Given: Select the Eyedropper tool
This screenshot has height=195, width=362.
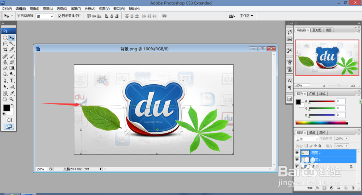Looking at the screenshot, I should coord(12,93).
